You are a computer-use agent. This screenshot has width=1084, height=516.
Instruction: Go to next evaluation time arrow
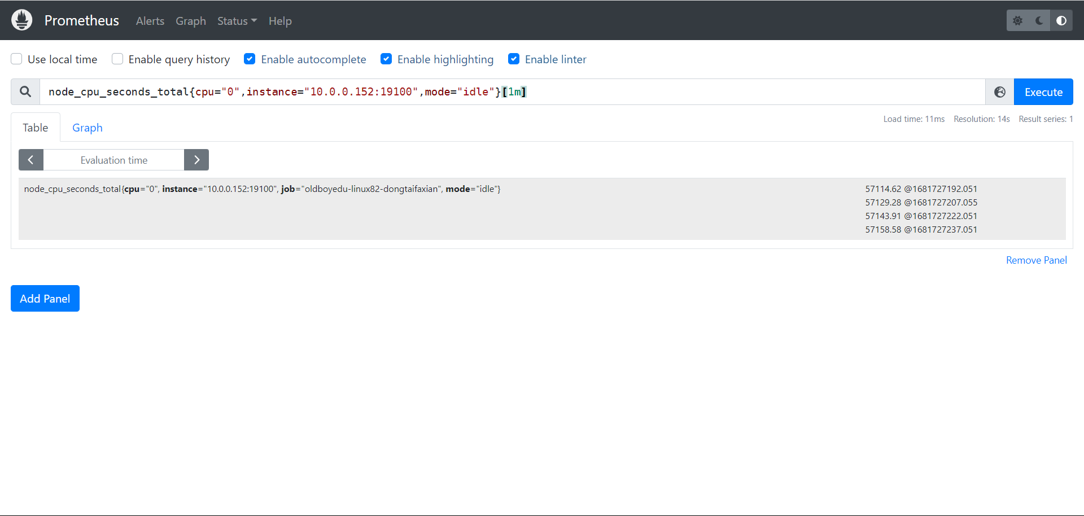coord(196,160)
